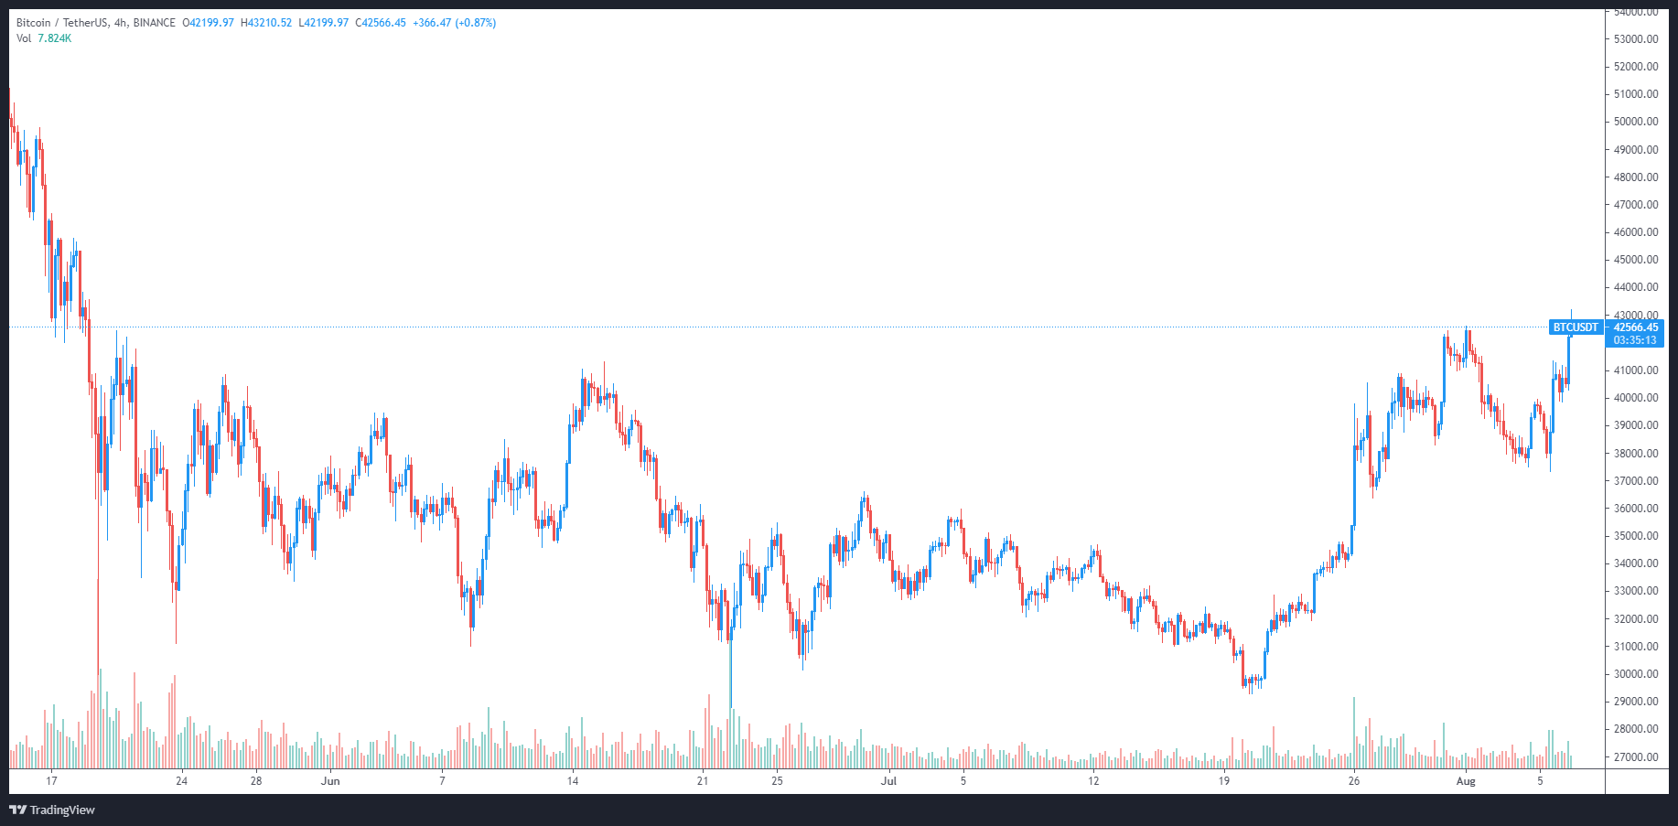
Task: Click the candle countdown timer 03:35:13
Action: coord(1635,340)
